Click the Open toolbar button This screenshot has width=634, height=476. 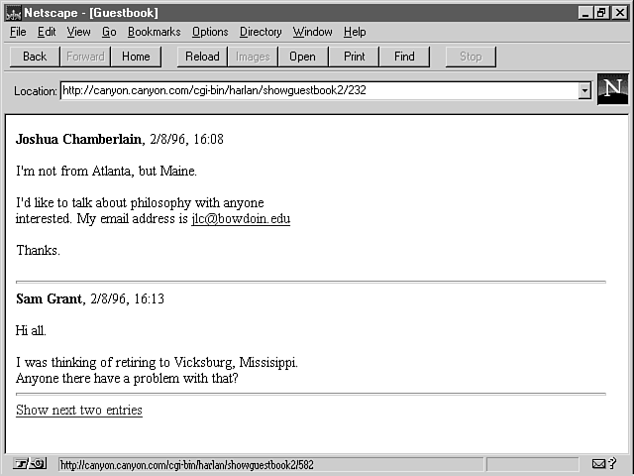(x=302, y=57)
